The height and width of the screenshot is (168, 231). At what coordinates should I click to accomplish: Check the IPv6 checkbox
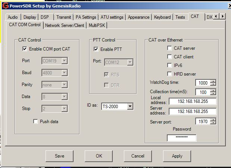pos(169,65)
